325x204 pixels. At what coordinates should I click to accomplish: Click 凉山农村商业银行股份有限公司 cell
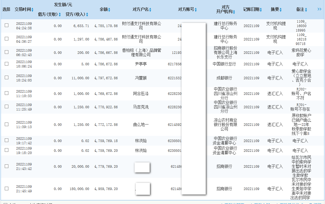click(225, 125)
